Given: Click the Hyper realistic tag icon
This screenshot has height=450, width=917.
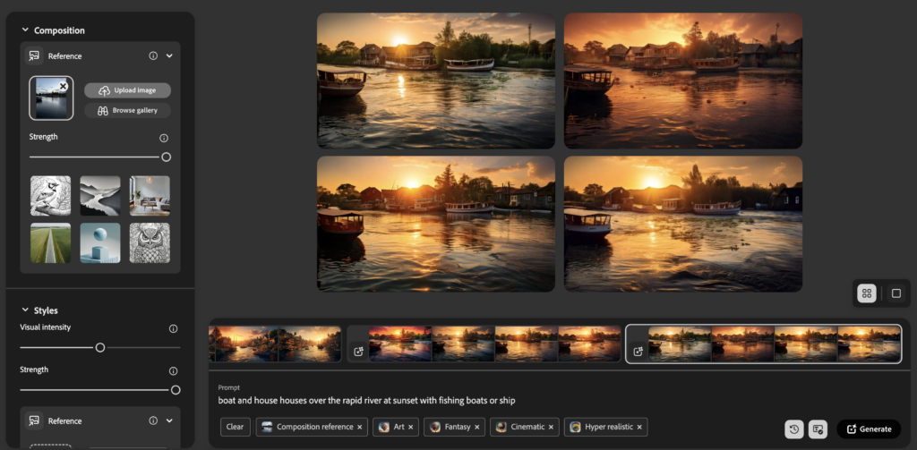Looking at the screenshot, I should coord(576,428).
